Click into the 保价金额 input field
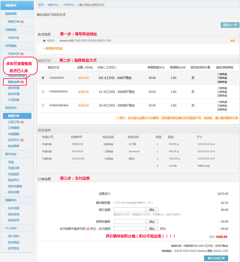 pyautogui.click(x=129, y=210)
